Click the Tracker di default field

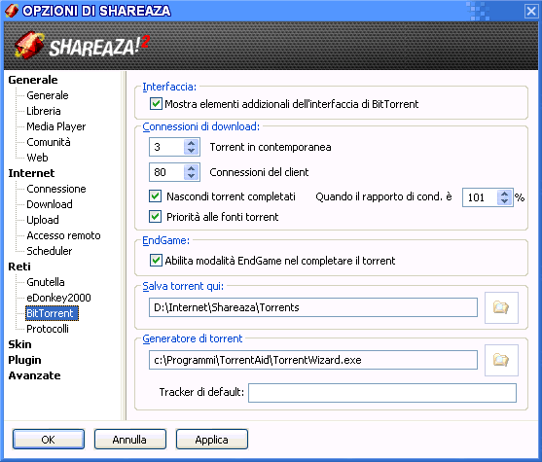pyautogui.click(x=382, y=393)
